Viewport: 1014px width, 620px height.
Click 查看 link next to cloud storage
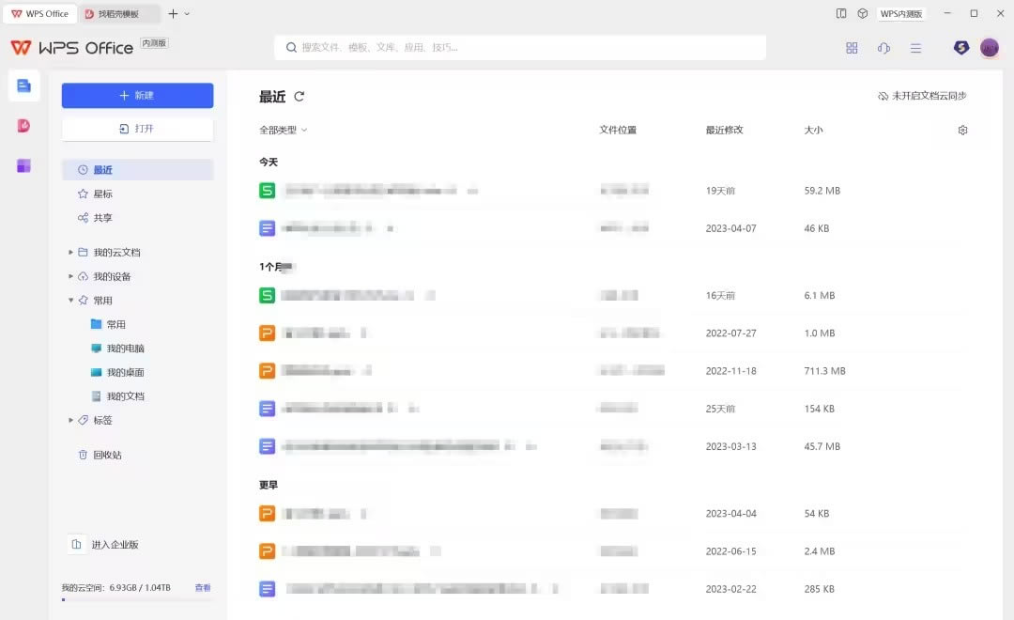point(203,587)
